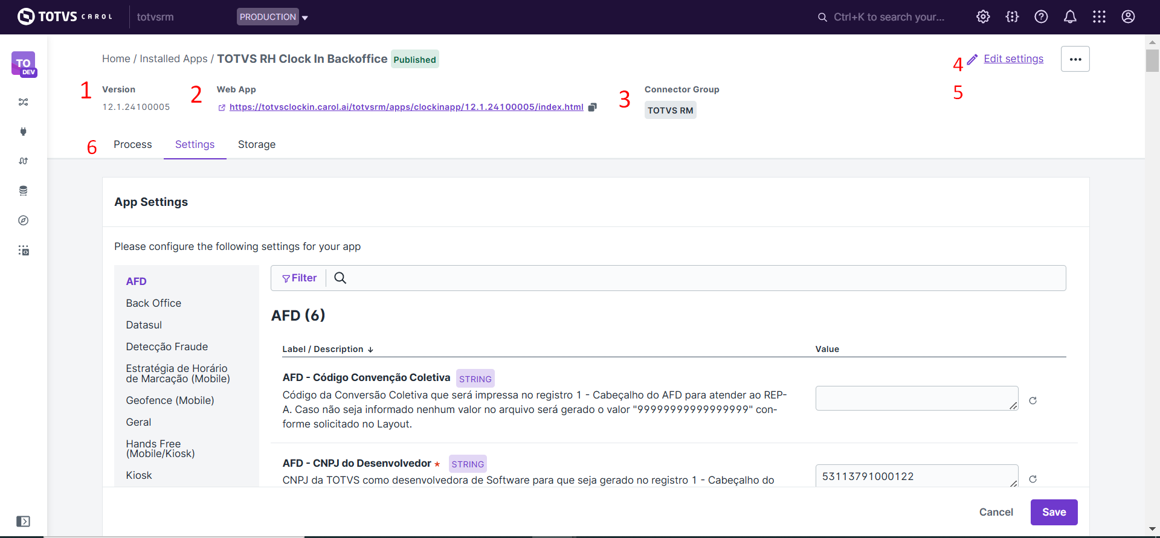Click the TOTVS RM connector group chip
The height and width of the screenshot is (538, 1160).
[x=670, y=110]
